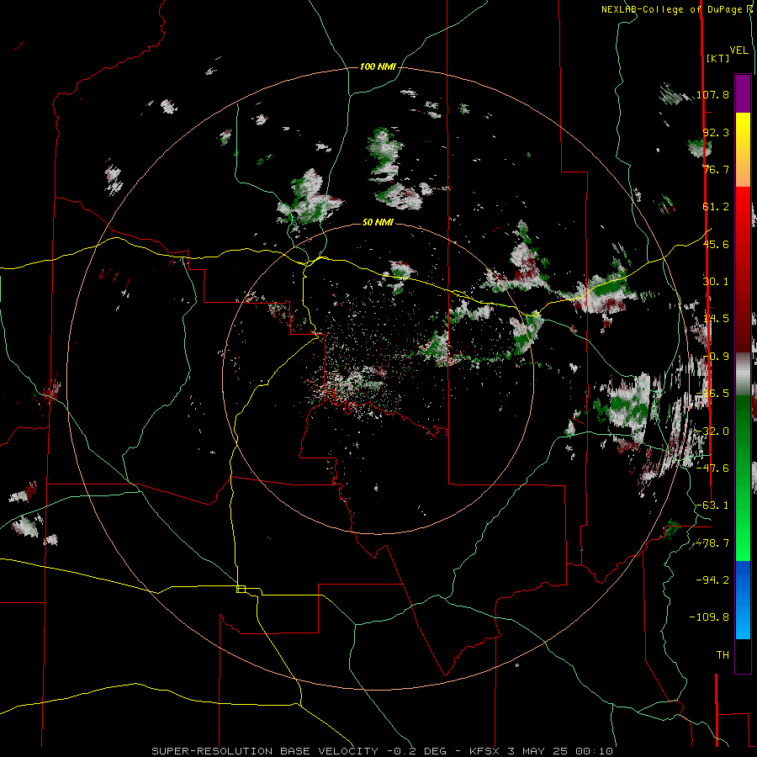Click the -63.1 velocity scale value
757x757 pixels.
712,506
